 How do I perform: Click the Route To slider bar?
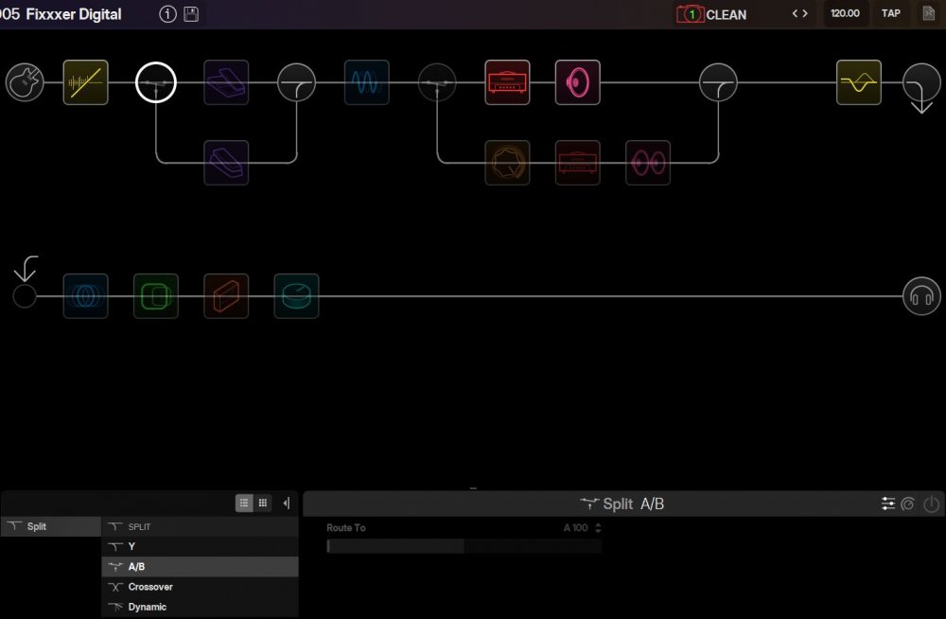pos(464,546)
